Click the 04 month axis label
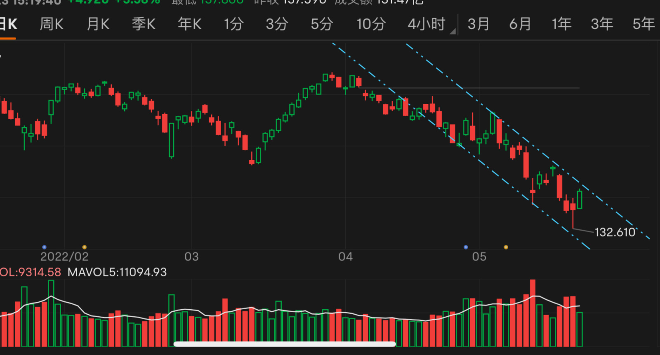660x355 pixels. click(x=345, y=257)
